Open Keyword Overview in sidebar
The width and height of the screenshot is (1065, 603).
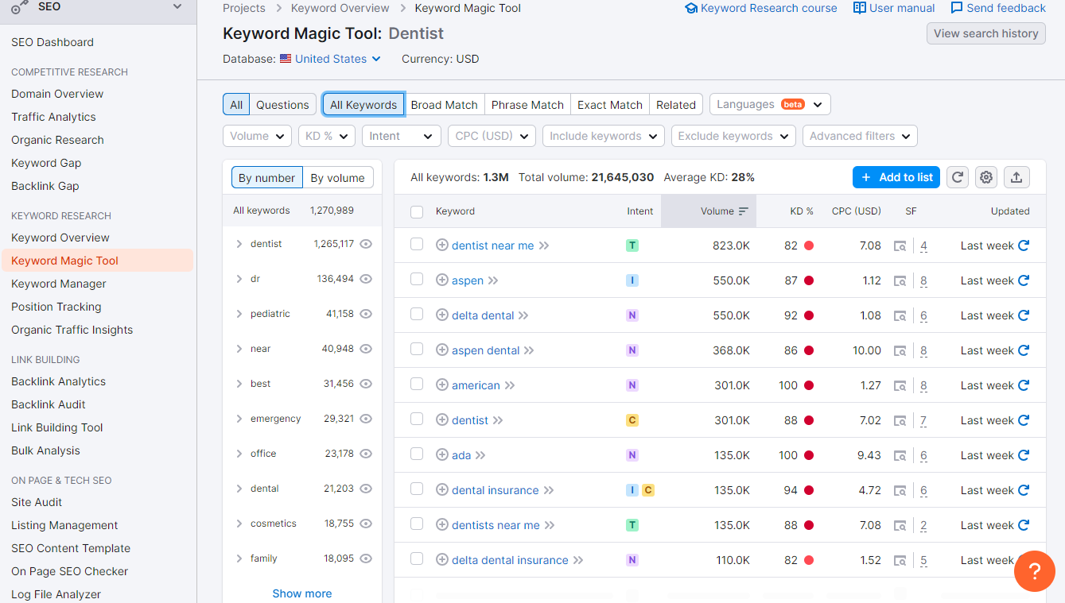[x=60, y=238]
